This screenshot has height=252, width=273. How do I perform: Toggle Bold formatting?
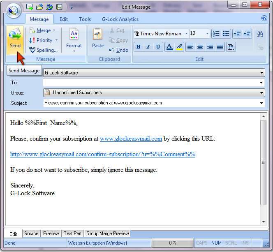point(139,47)
